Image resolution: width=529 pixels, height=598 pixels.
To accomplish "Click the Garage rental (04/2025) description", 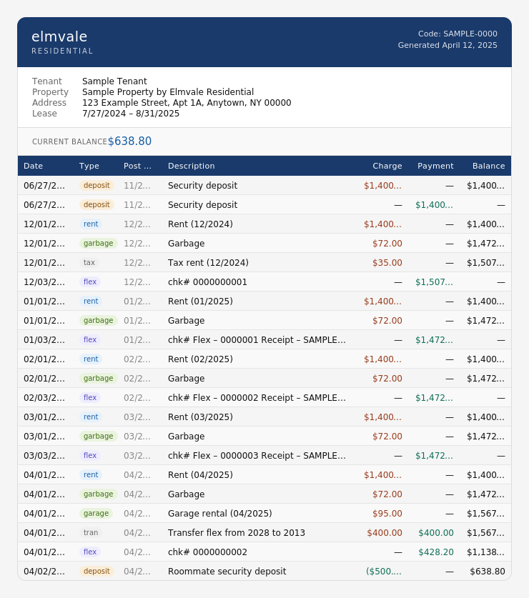I will tap(220, 513).
